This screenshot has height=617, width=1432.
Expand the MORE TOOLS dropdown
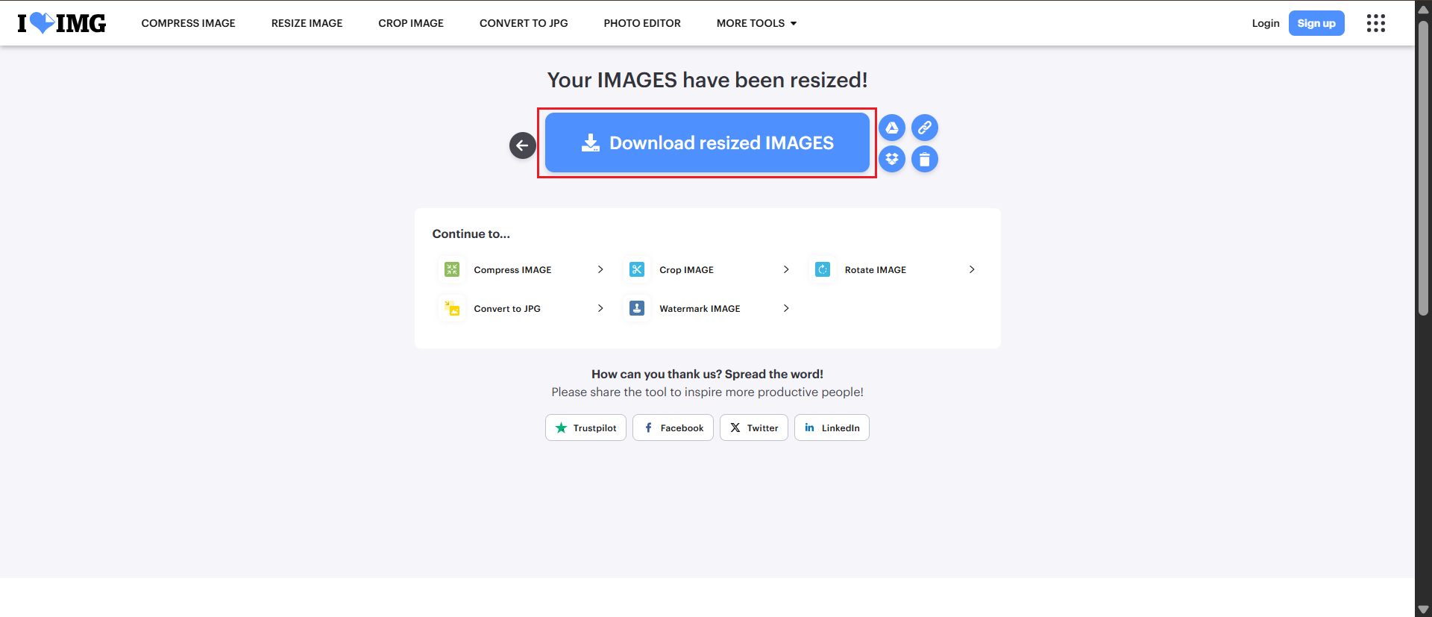[x=756, y=23]
